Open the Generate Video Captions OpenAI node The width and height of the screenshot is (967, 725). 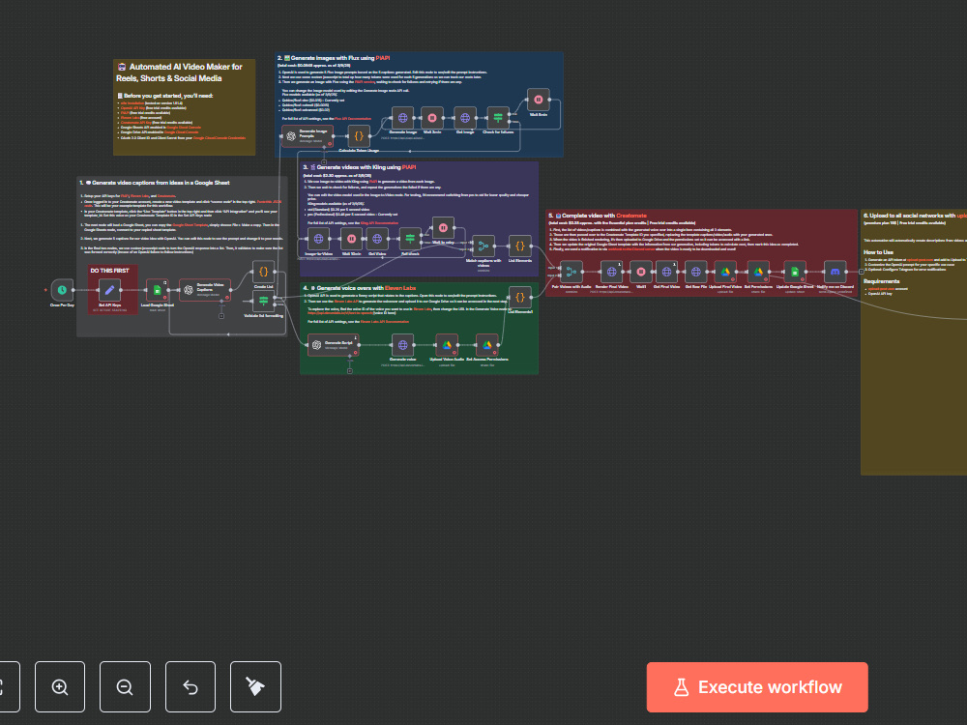pos(205,290)
